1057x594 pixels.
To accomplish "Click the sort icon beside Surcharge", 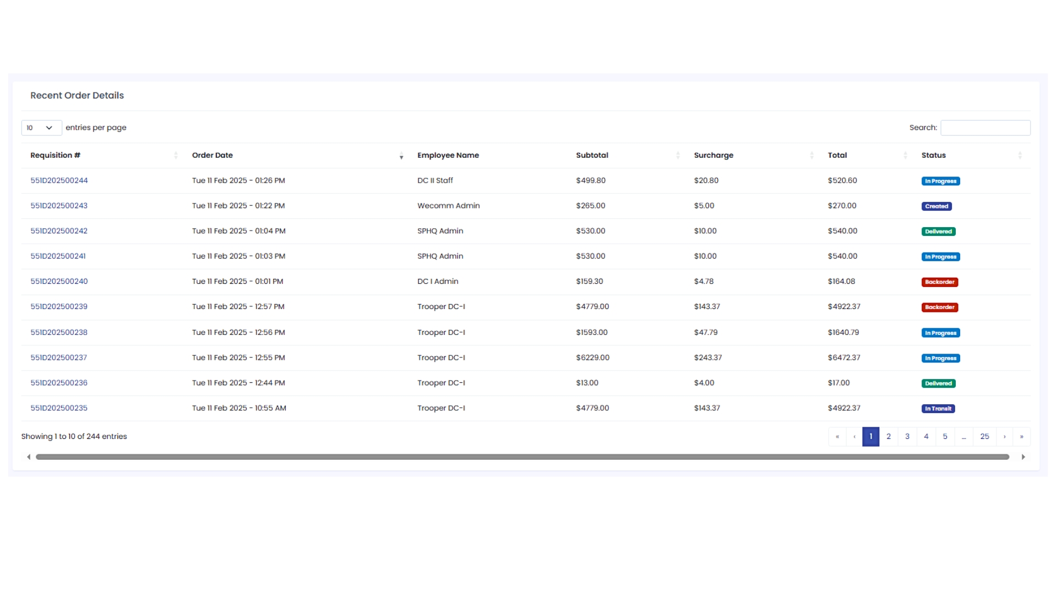I will coord(811,155).
